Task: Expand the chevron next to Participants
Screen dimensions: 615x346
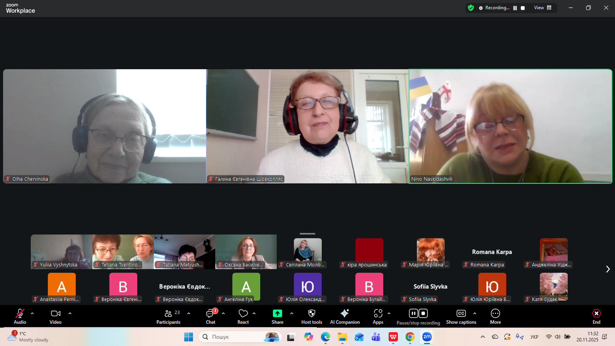Action: (189, 313)
